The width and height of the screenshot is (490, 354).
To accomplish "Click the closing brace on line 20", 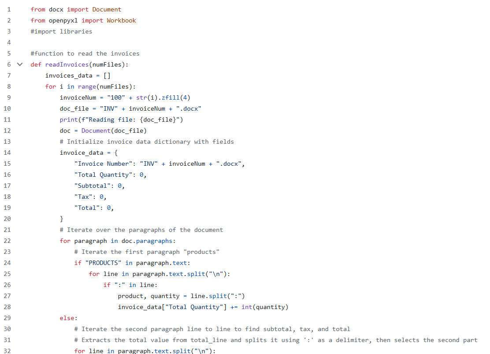I will pos(62,219).
